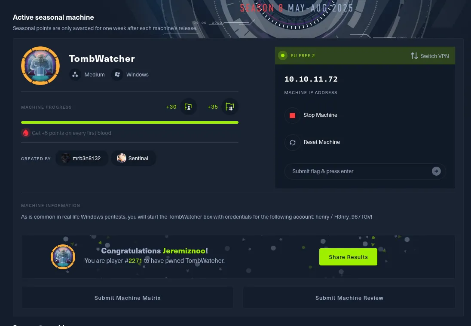Click the Jeremiznoo username in congratulations
The width and height of the screenshot is (471, 326).
pos(184,251)
